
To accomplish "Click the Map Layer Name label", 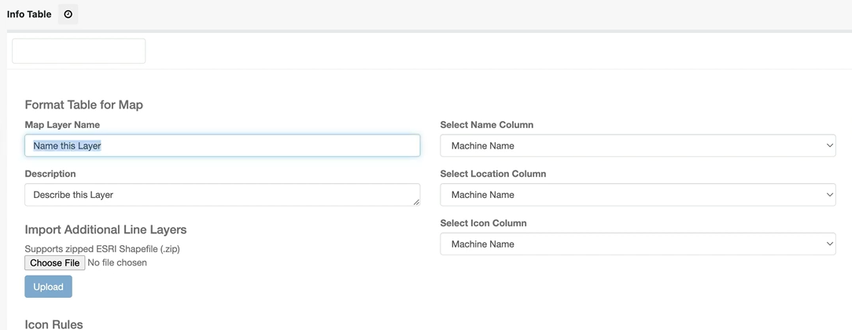I will [62, 125].
